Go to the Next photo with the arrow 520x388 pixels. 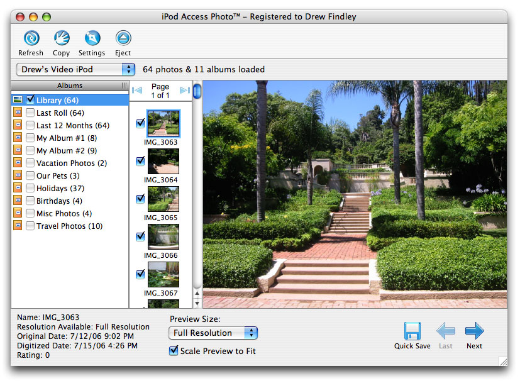tap(475, 331)
